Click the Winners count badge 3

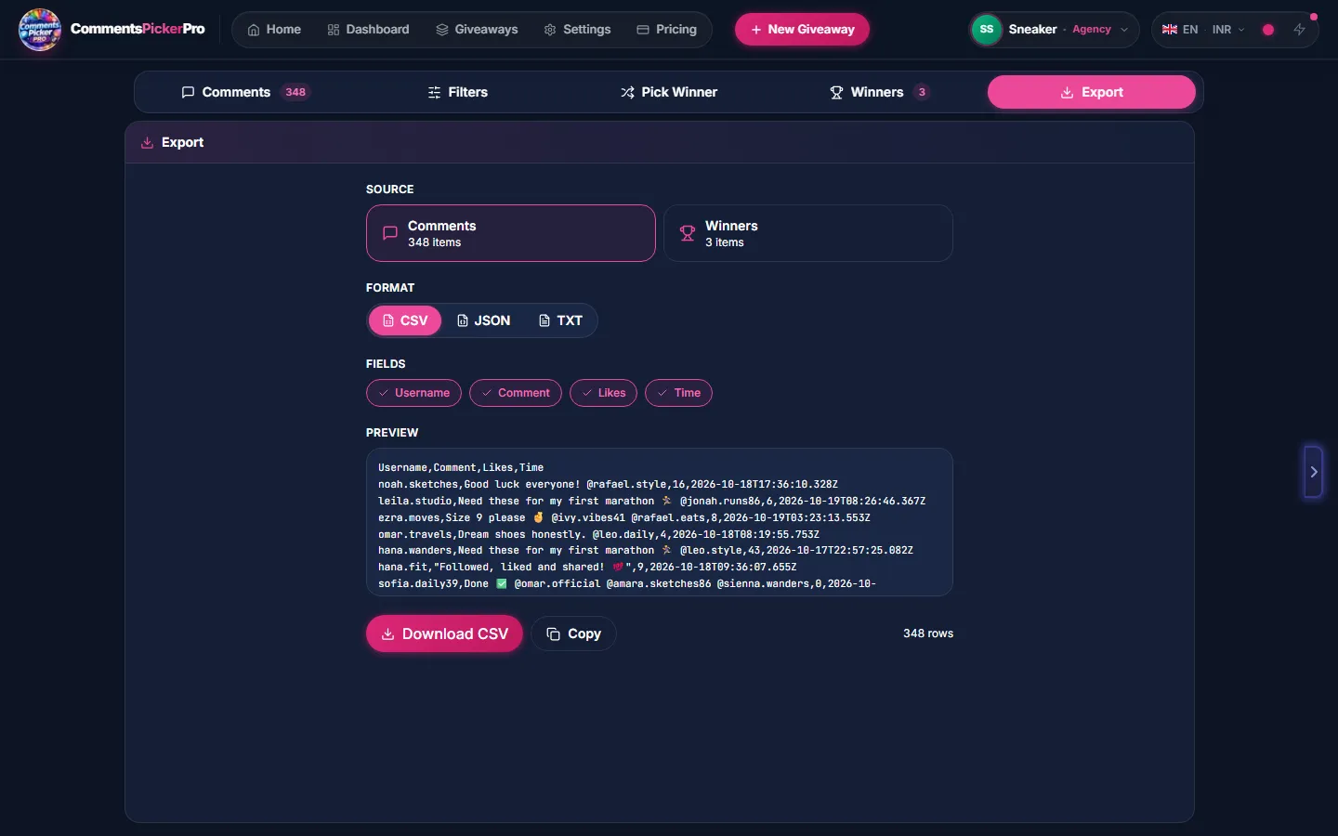coord(922,92)
